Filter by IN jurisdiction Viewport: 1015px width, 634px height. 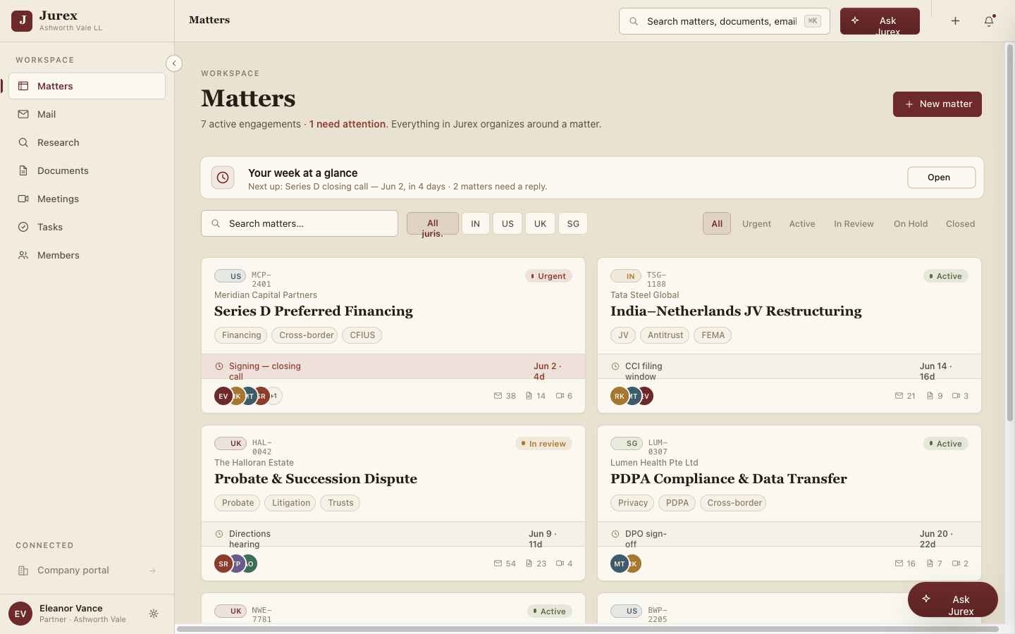point(475,223)
